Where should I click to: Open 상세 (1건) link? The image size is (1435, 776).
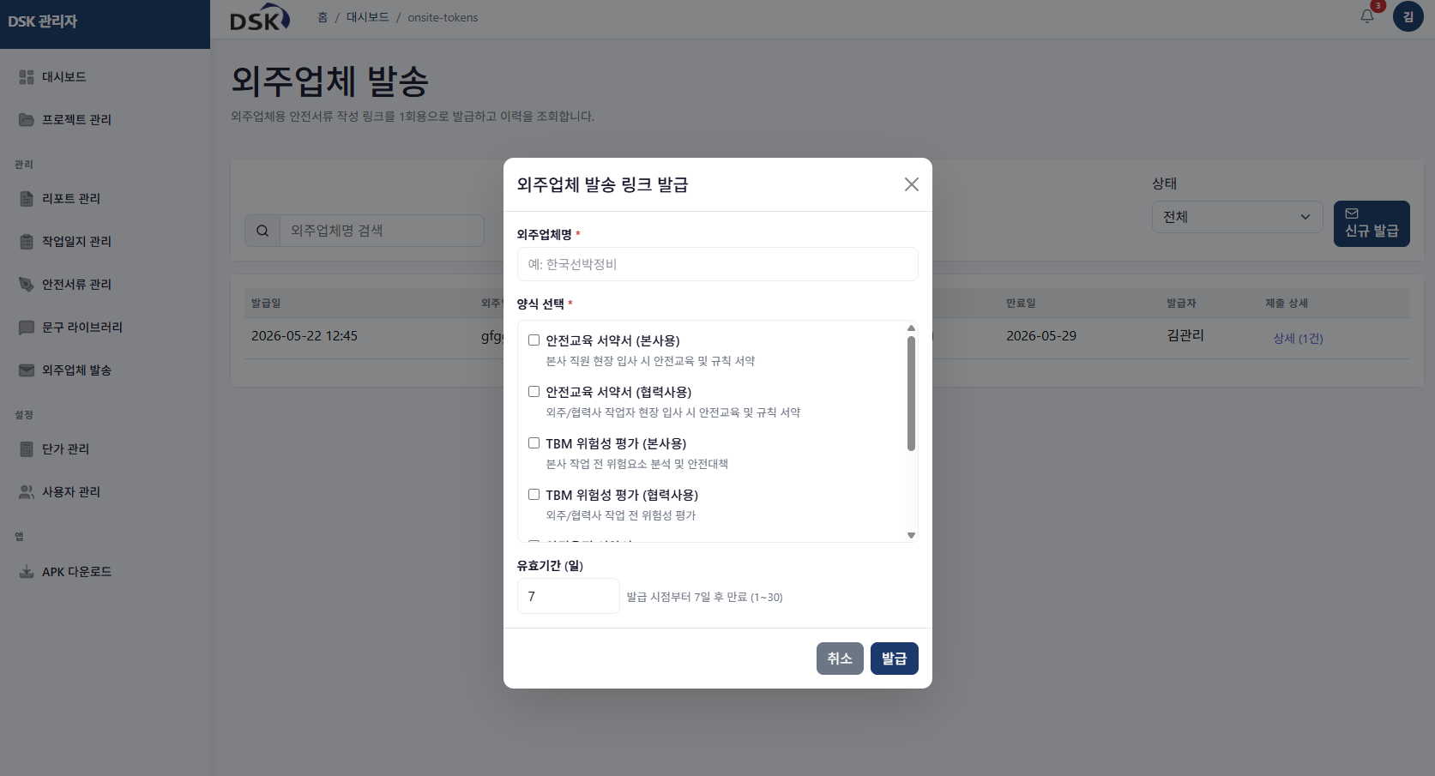point(1298,339)
